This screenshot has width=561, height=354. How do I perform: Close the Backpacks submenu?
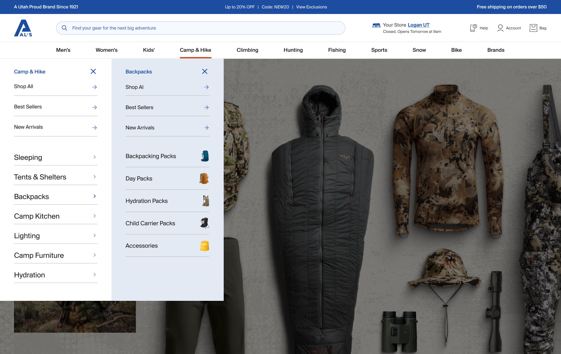pos(205,71)
